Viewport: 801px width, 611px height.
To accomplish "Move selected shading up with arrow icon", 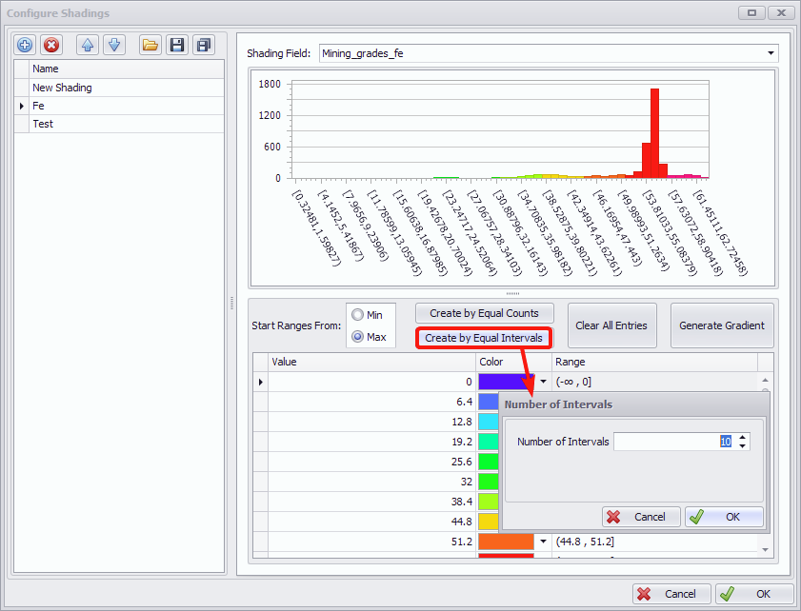I will pyautogui.click(x=88, y=45).
